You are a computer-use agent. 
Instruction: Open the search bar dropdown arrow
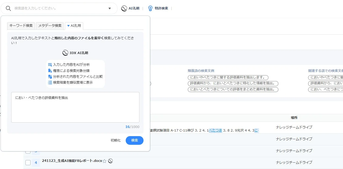[109, 8]
